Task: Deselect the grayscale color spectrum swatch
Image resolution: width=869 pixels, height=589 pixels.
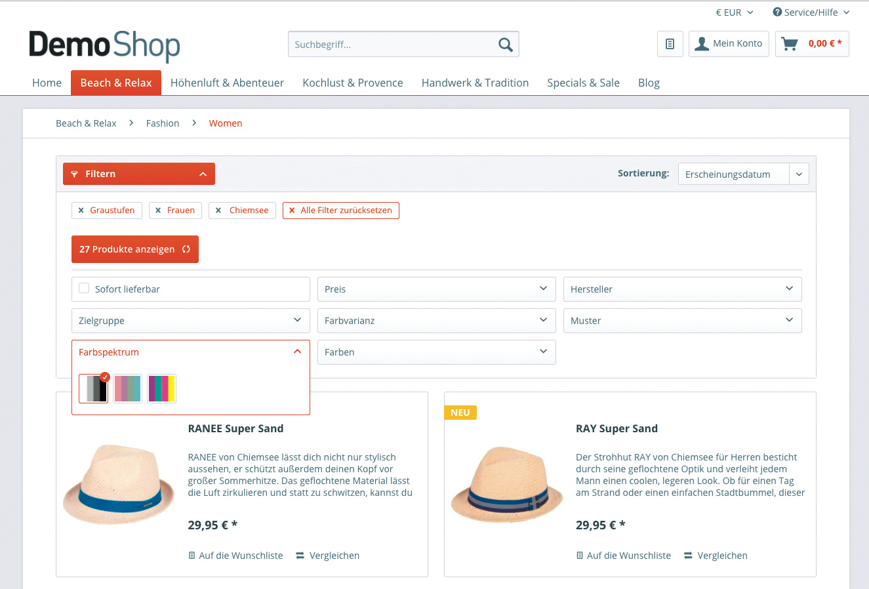Action: tap(93, 388)
